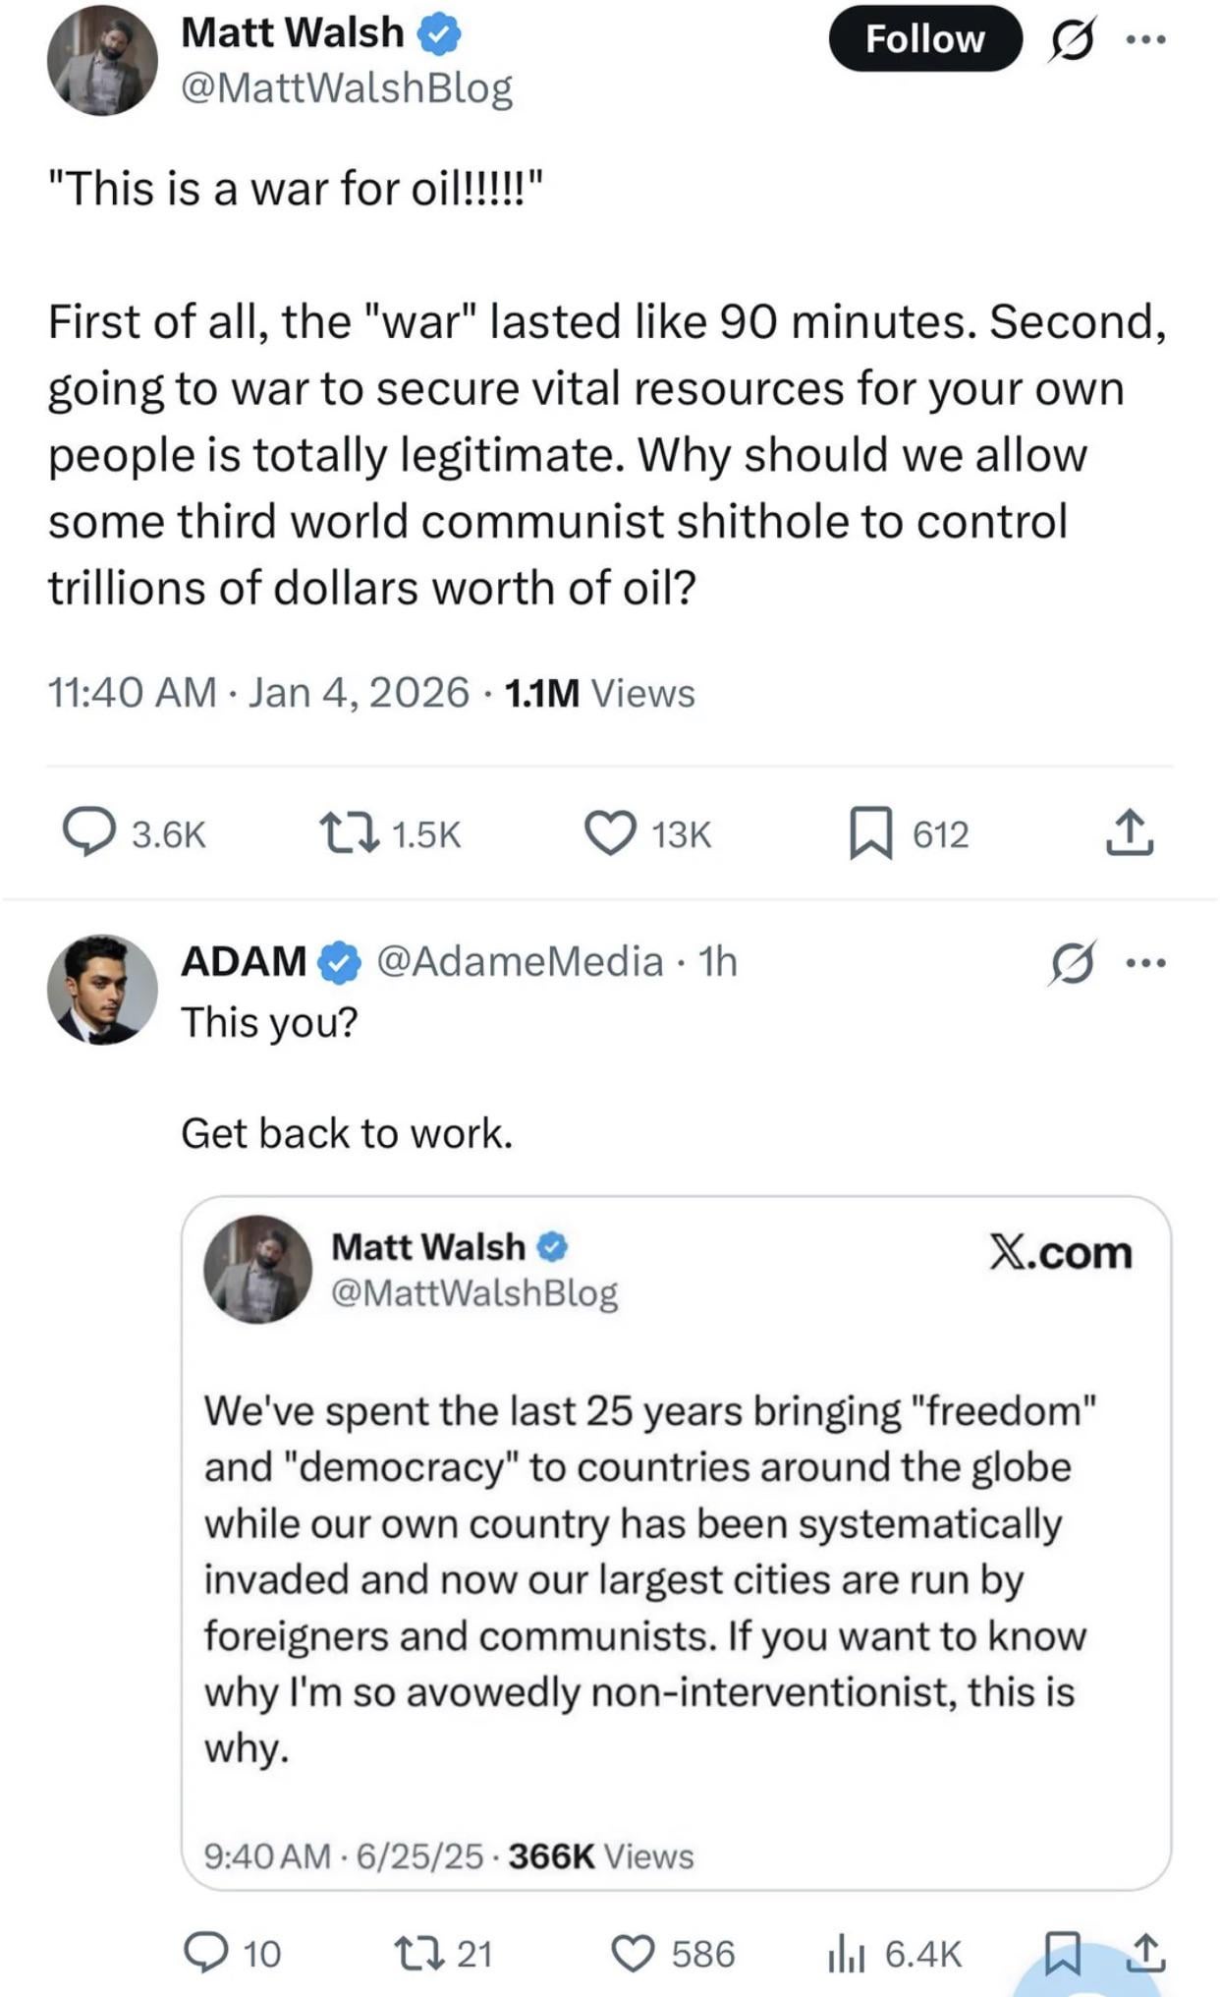Image resolution: width=1220 pixels, height=1997 pixels.
Task: Like ADAM's reply with 586 likes
Action: pos(634,1953)
